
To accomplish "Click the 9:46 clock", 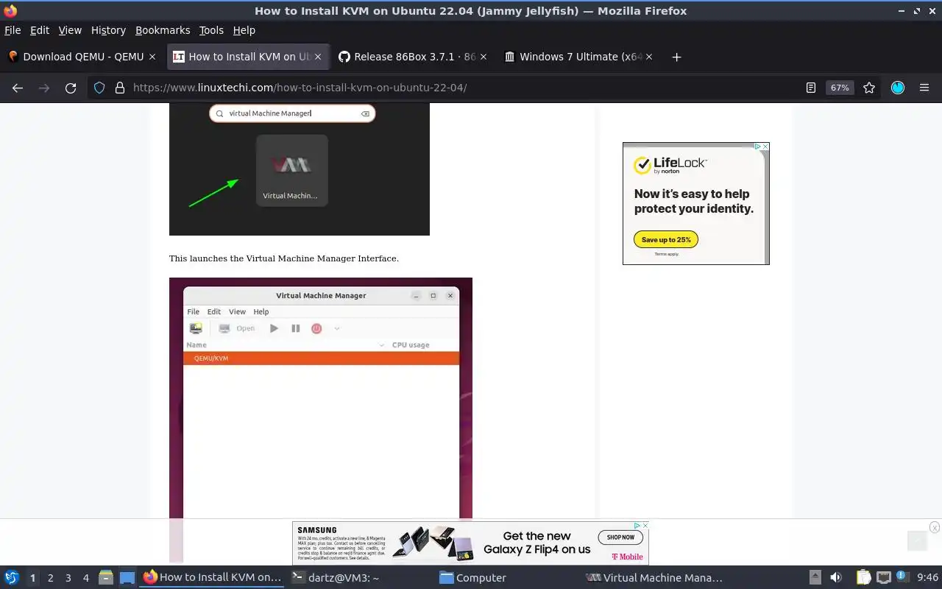I will pyautogui.click(x=927, y=578).
